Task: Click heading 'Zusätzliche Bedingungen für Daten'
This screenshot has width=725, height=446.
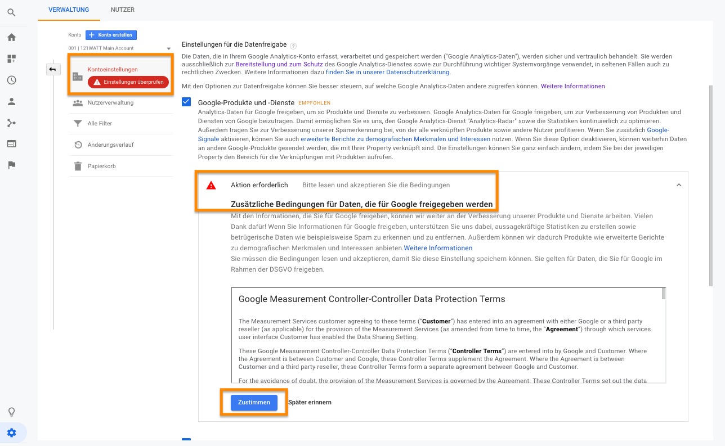Action: point(362,204)
